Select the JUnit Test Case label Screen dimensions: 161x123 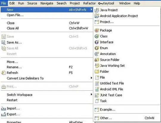pos(111,95)
